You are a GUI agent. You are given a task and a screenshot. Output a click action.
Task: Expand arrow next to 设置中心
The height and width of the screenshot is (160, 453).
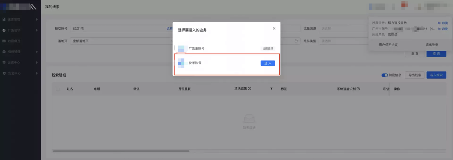(37, 62)
